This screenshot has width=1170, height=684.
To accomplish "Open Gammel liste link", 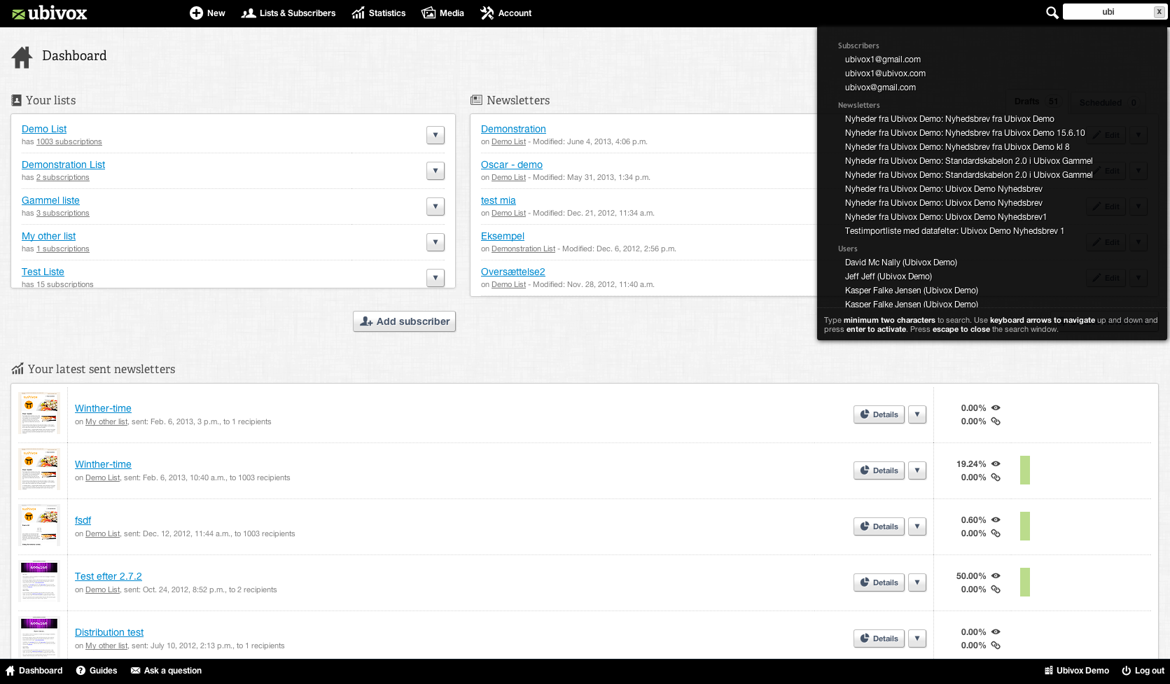I will tap(50, 200).
